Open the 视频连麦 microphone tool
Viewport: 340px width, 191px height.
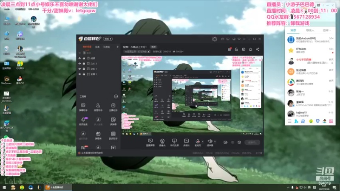click(x=83, y=121)
